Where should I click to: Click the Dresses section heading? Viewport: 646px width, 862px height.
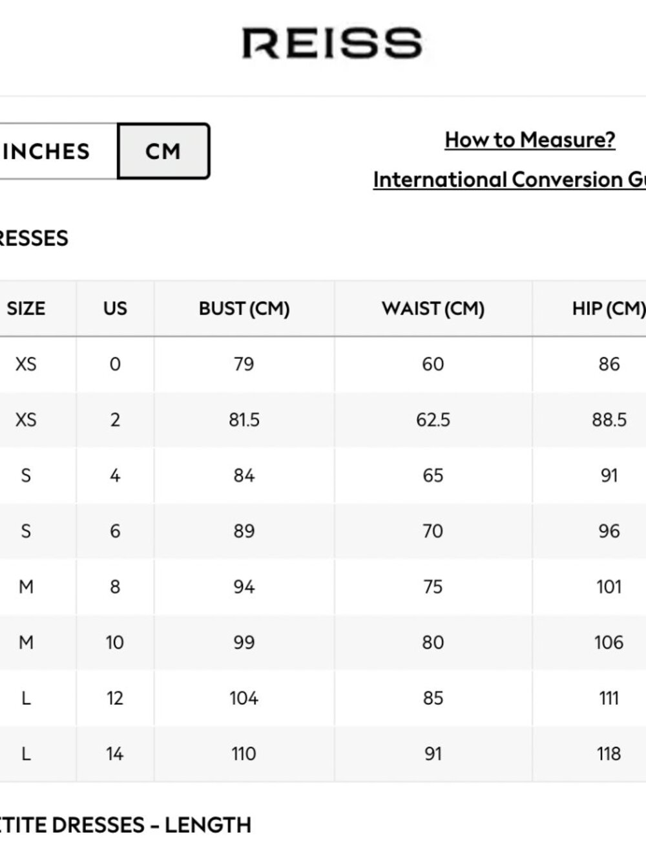(34, 238)
